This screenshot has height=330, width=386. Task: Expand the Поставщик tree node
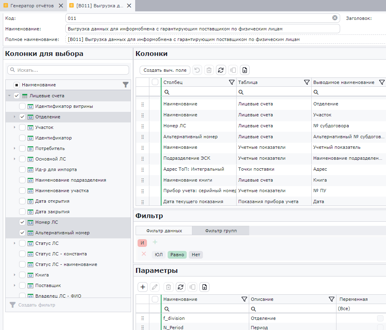(x=15, y=285)
